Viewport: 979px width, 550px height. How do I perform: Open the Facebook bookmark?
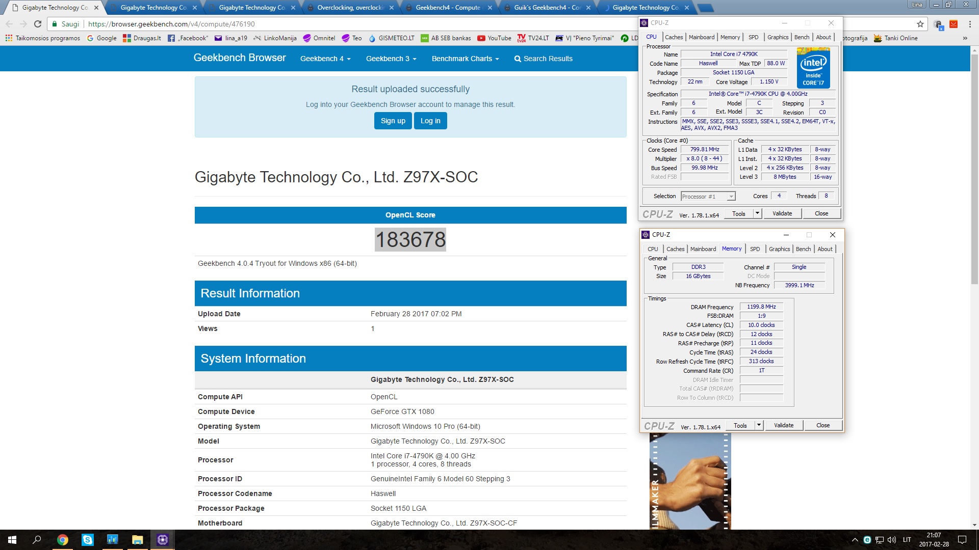click(x=187, y=38)
